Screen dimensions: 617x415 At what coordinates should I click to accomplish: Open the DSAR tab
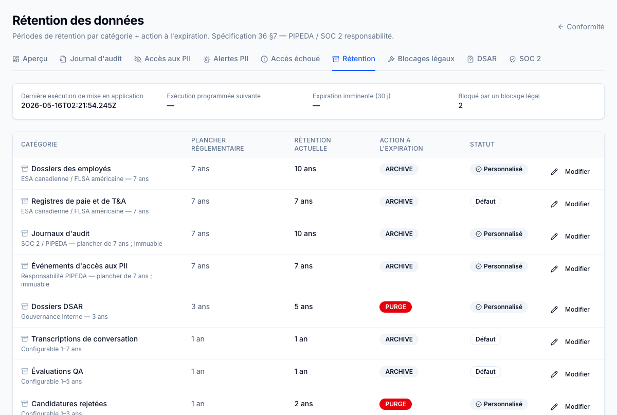click(x=482, y=59)
